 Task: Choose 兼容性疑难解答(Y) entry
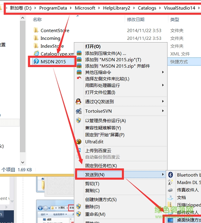[103, 128]
